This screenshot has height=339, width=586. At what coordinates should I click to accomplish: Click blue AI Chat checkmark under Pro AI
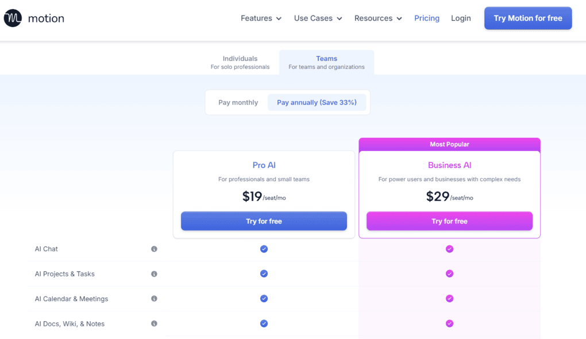point(264,249)
